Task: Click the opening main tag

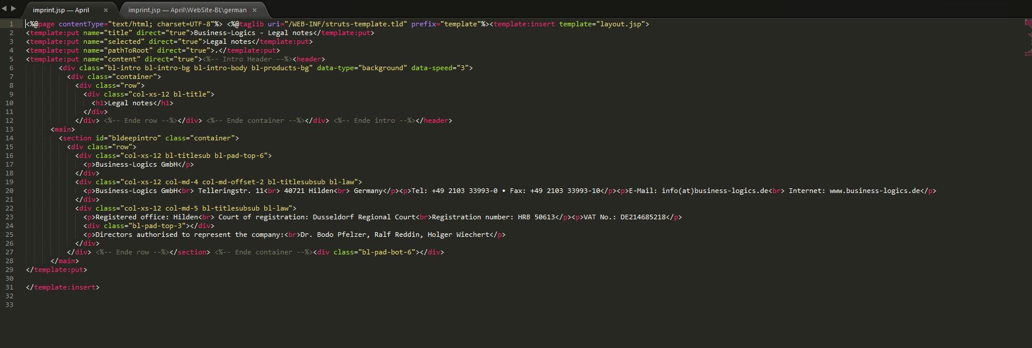Action: click(x=63, y=129)
